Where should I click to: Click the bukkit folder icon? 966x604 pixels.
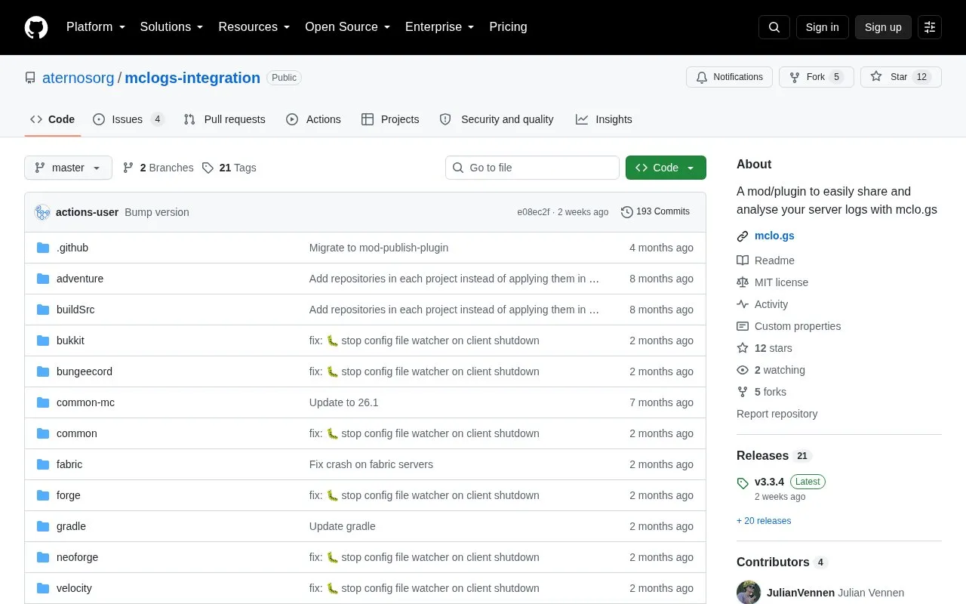tap(43, 341)
